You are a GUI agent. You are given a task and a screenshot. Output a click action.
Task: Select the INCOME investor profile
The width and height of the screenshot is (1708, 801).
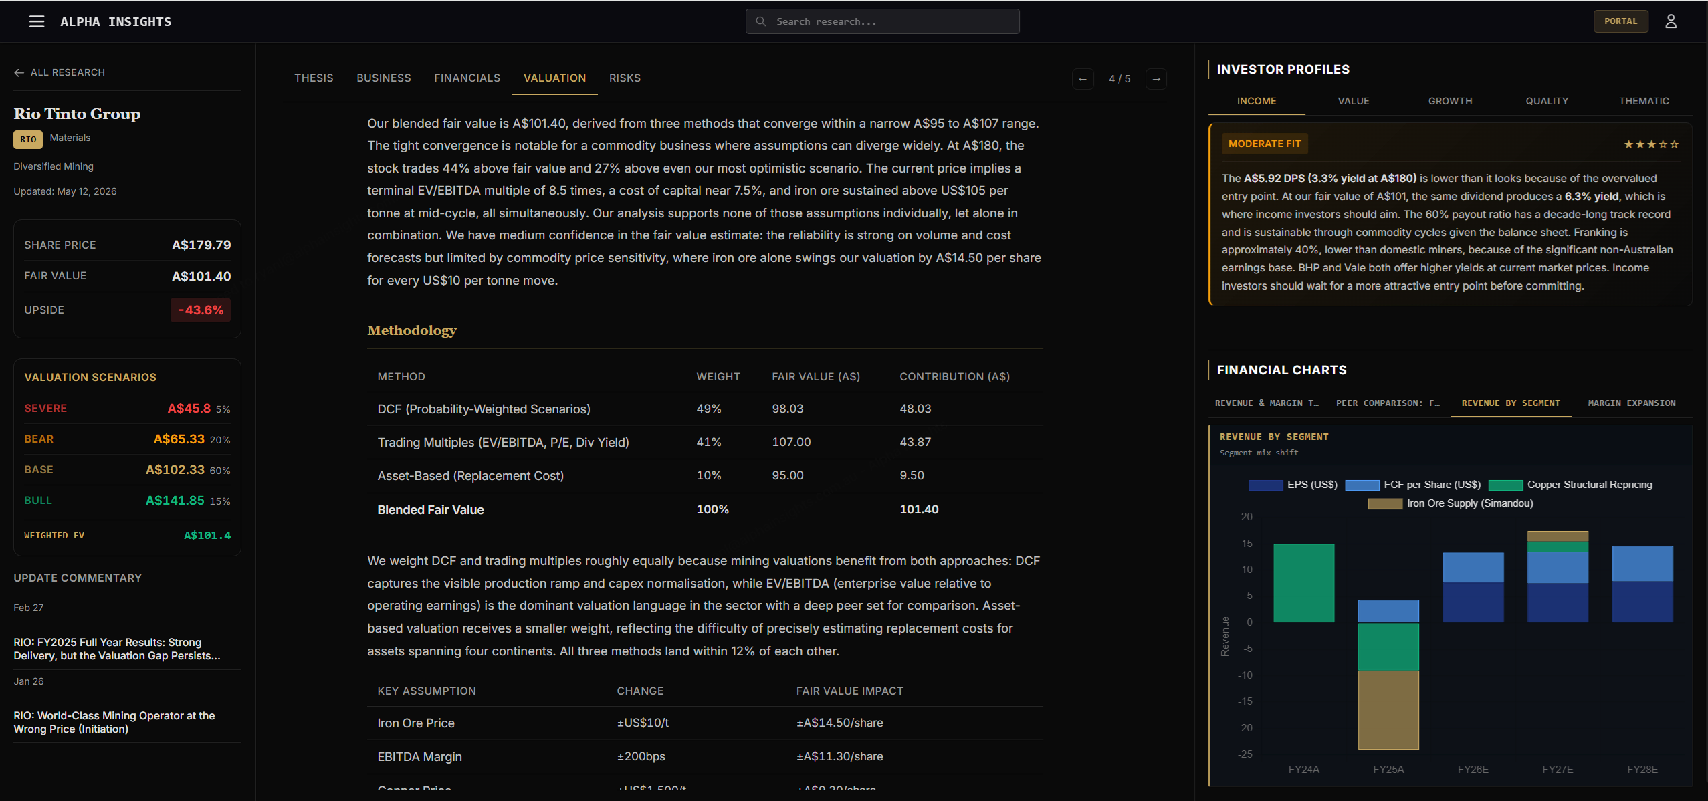pos(1257,101)
